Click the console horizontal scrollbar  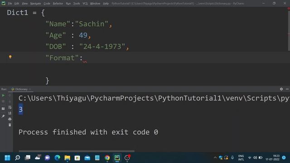(x=77, y=151)
